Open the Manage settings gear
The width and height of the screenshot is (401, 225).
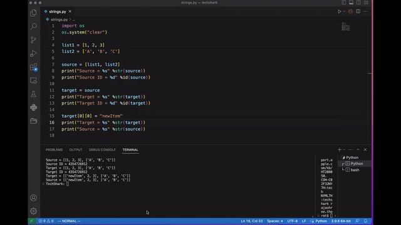point(33,211)
